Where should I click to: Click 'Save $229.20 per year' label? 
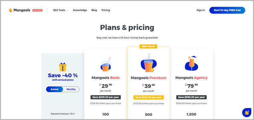click(106, 97)
